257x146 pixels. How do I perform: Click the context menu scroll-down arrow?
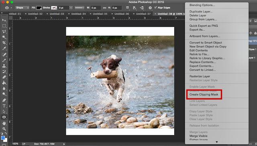pos(217,142)
